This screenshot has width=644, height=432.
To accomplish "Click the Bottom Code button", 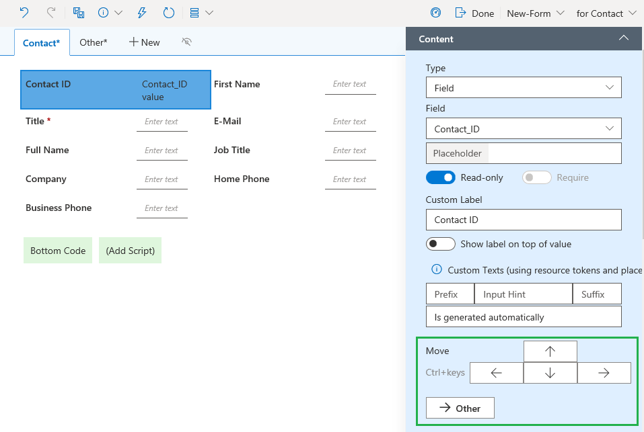I will coord(58,251).
